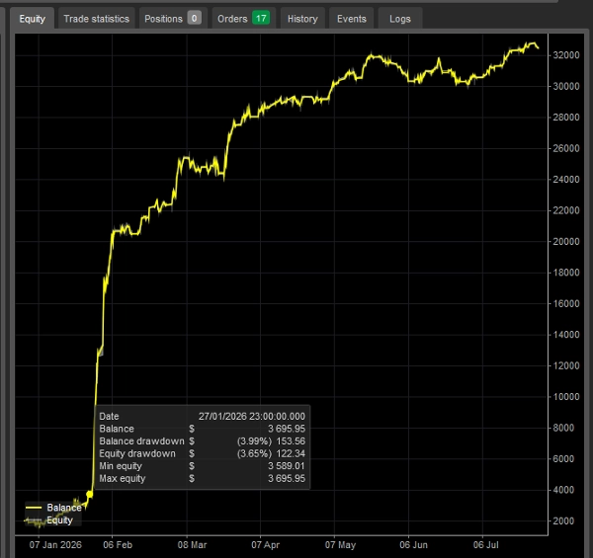Open the History tab
593x558 pixels.
coord(302,19)
